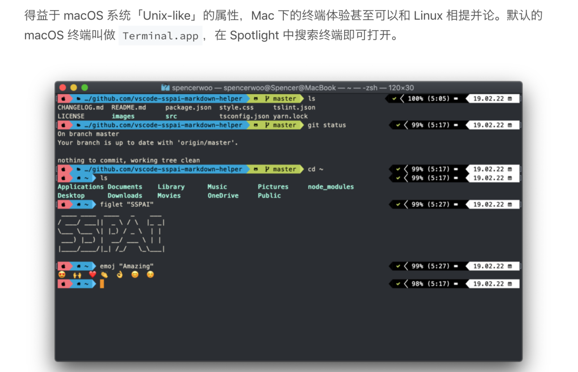Viewport: 578px width, 372px height.
Task: Click the 'On branch master' line
Action: (x=89, y=134)
